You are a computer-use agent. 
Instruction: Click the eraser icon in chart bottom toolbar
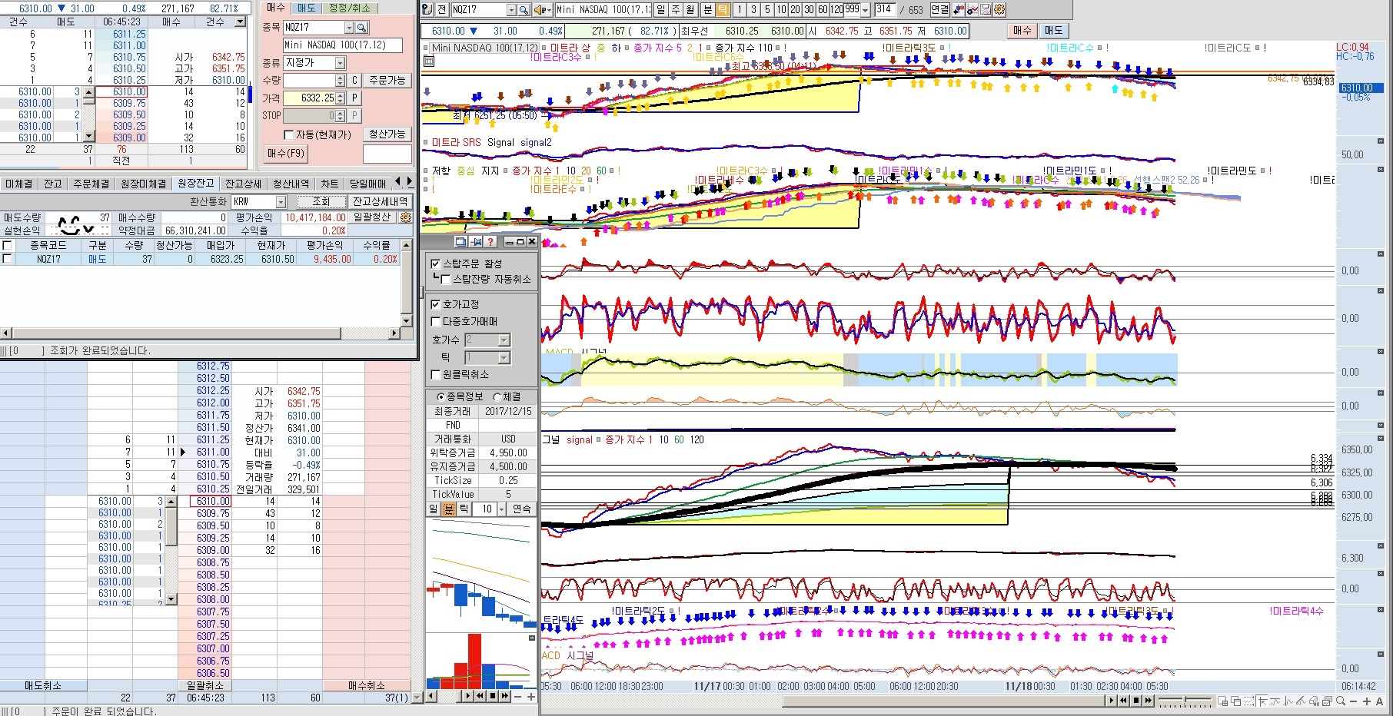1315,701
